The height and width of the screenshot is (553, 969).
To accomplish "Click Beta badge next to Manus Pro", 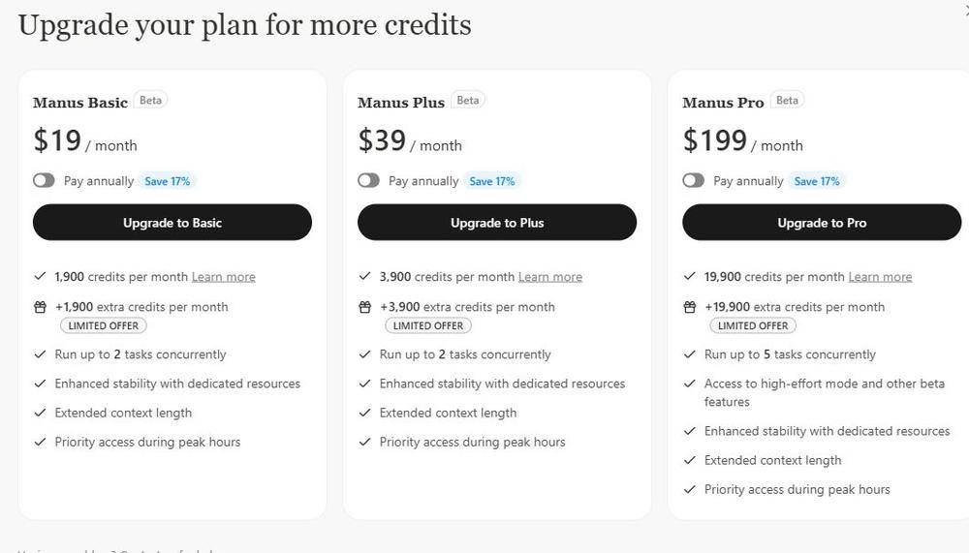I will (787, 100).
